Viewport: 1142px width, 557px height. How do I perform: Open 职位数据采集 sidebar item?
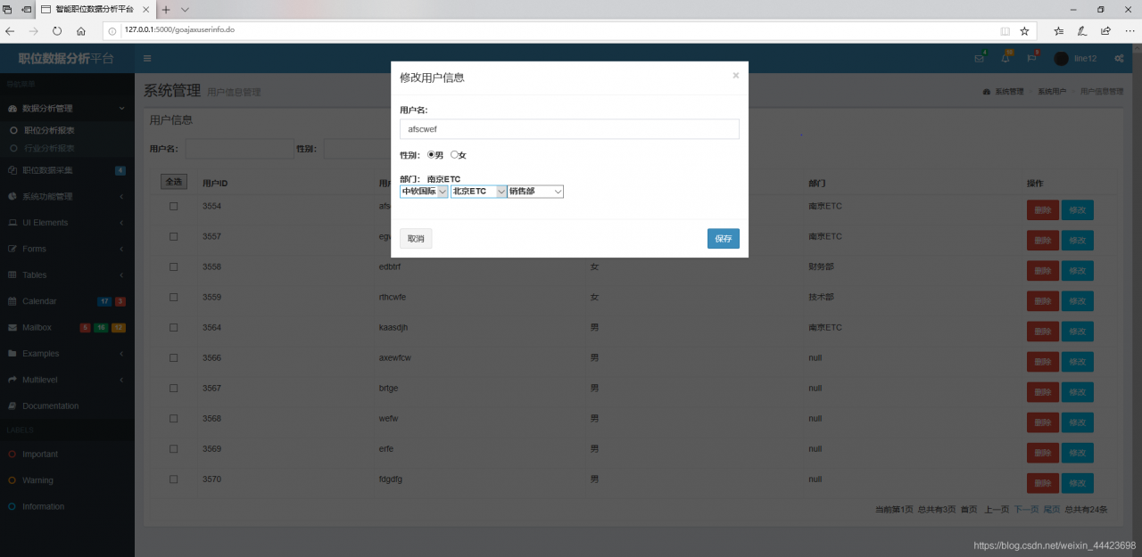click(67, 170)
